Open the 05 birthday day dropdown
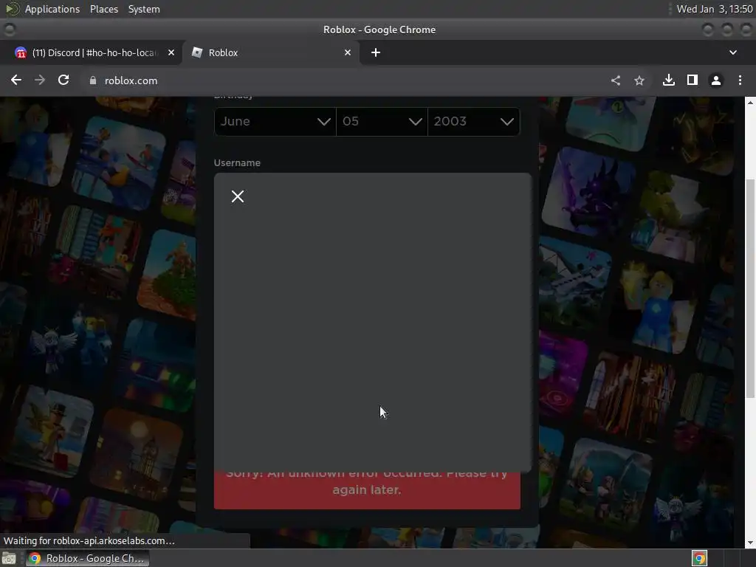756x567 pixels. click(382, 122)
